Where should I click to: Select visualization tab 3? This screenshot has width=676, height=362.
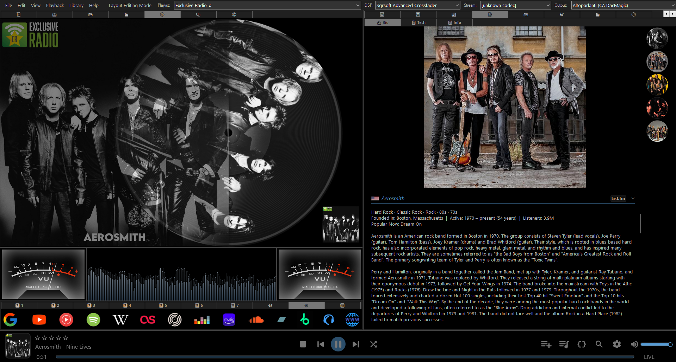91,305
